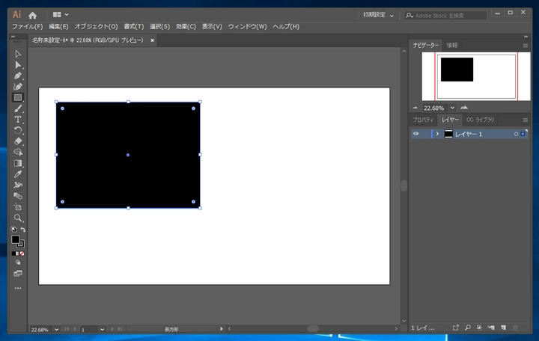Open 書式(T) menu

coord(134,26)
